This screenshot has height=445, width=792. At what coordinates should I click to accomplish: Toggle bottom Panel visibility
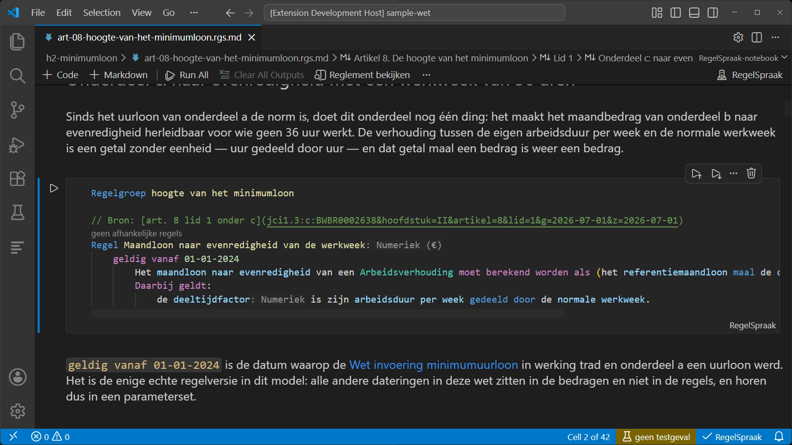694,13
